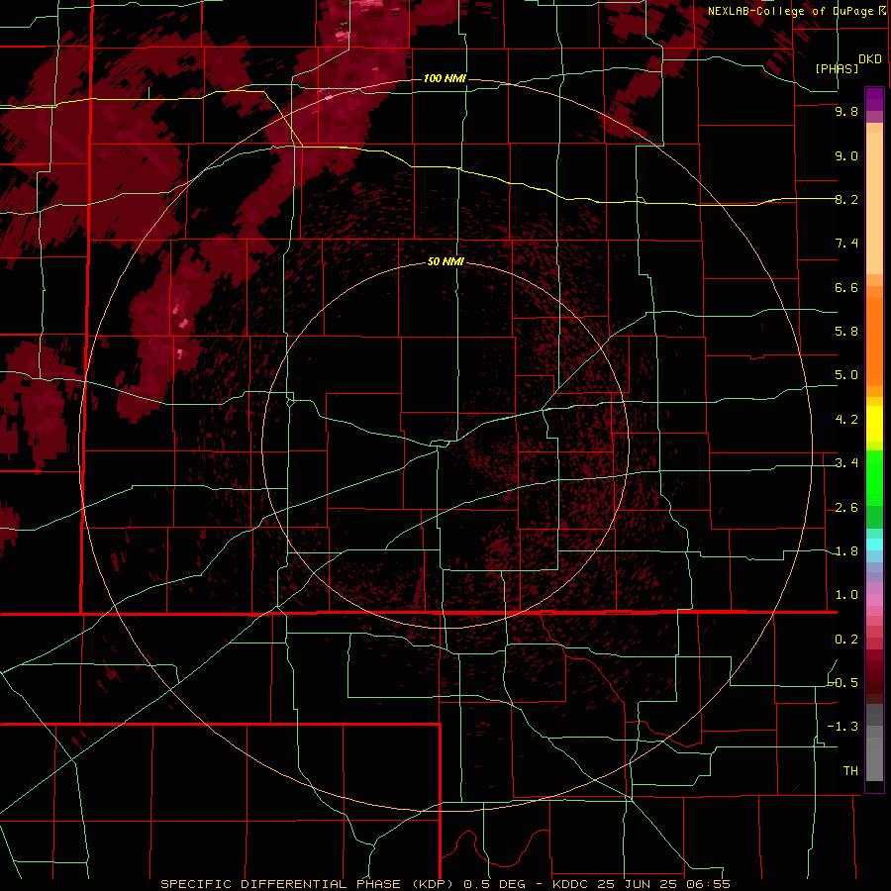
Task: Click the 5.0 legend value
Action: point(846,375)
